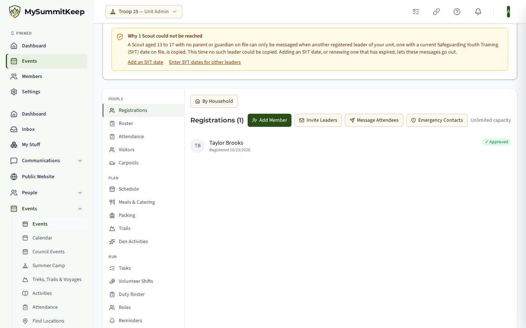Open Den Activities

pyautogui.click(x=144, y=242)
